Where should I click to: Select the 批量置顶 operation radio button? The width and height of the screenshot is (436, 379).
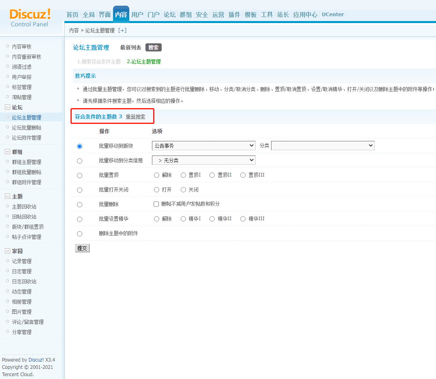79,175
